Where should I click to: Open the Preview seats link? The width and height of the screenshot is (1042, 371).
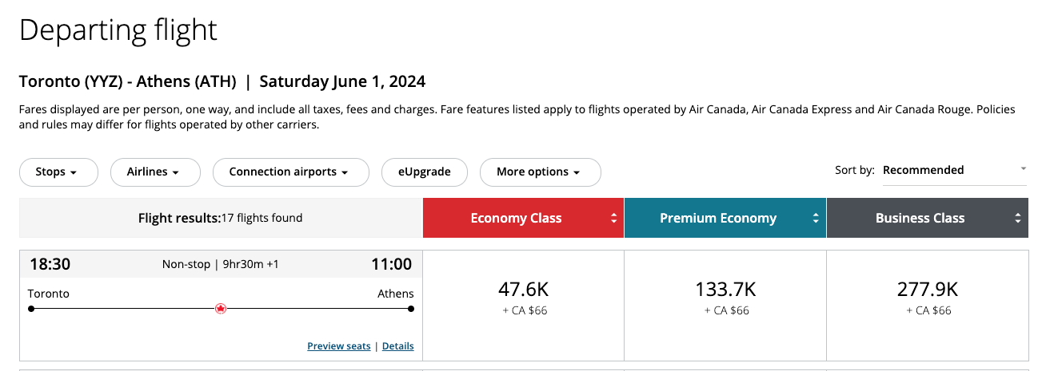pyautogui.click(x=339, y=346)
